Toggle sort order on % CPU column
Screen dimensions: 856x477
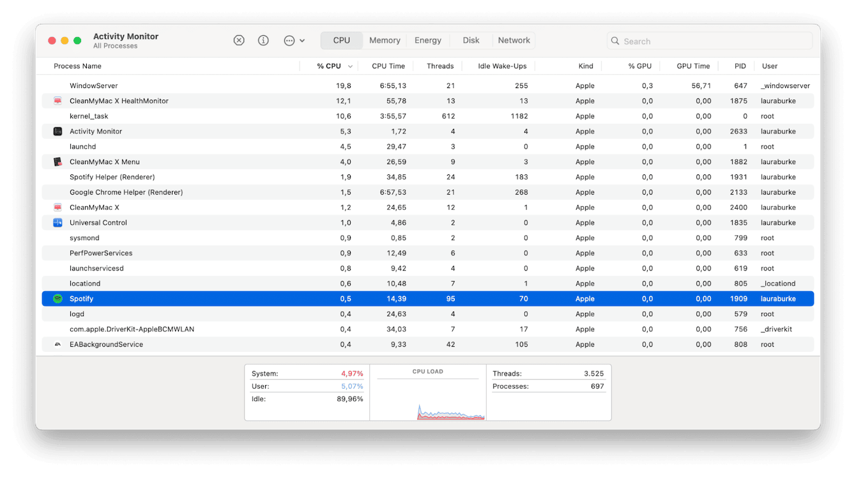329,66
